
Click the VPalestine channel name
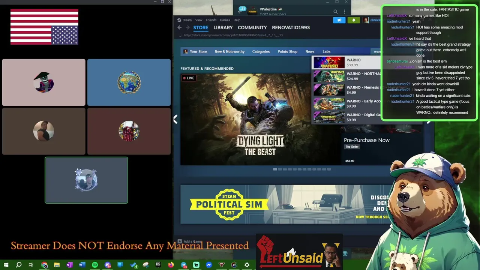(x=268, y=9)
